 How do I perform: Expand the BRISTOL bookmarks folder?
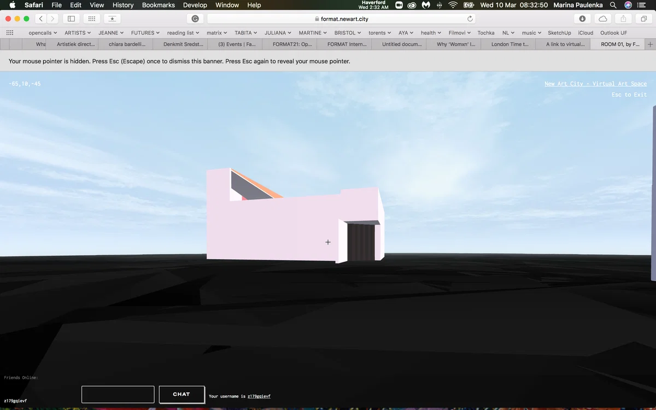(x=348, y=33)
